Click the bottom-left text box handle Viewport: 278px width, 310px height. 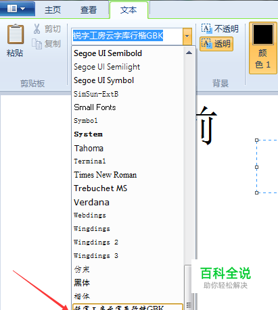[x=256, y=192]
